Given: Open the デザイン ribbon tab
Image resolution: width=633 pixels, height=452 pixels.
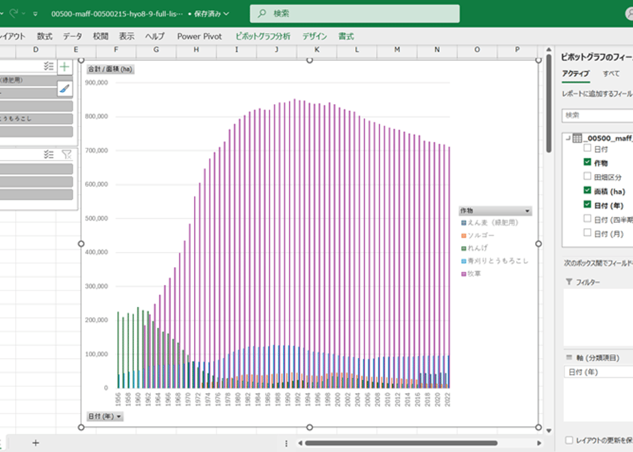Looking at the screenshot, I should pos(314,36).
